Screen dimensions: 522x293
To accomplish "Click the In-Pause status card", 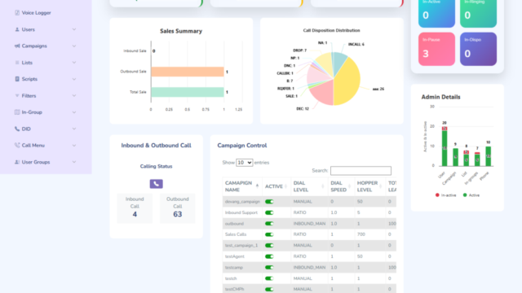I will [436, 49].
